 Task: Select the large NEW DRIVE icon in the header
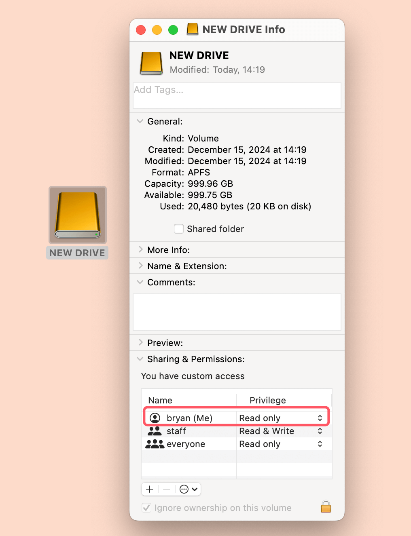[151, 63]
